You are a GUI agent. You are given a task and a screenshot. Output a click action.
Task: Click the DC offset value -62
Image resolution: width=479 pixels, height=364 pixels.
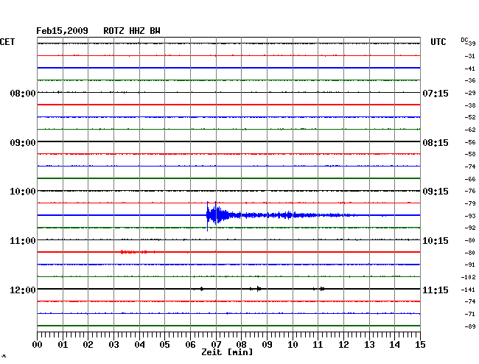click(470, 130)
